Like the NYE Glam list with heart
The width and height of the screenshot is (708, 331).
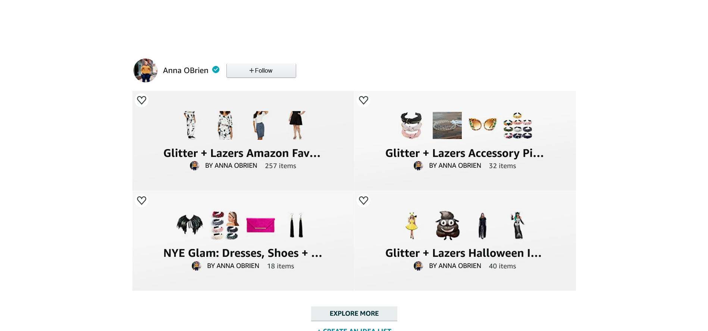tap(141, 201)
